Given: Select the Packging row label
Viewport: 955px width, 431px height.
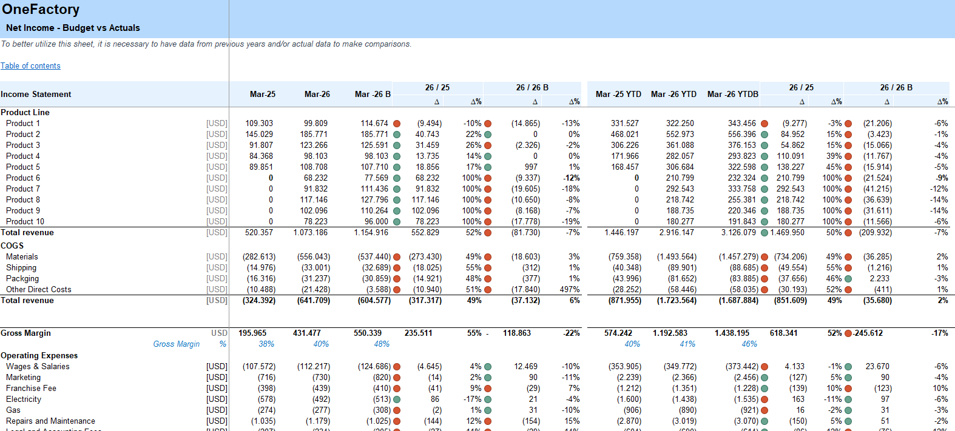Looking at the screenshot, I should tap(22, 279).
